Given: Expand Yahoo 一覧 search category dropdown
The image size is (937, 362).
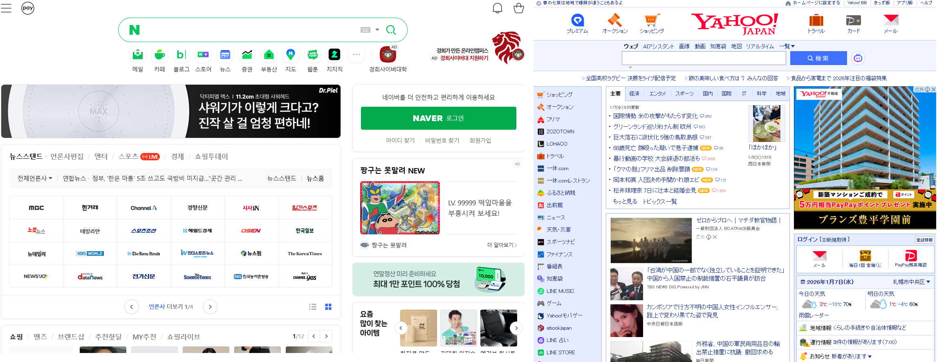Looking at the screenshot, I should click(787, 46).
